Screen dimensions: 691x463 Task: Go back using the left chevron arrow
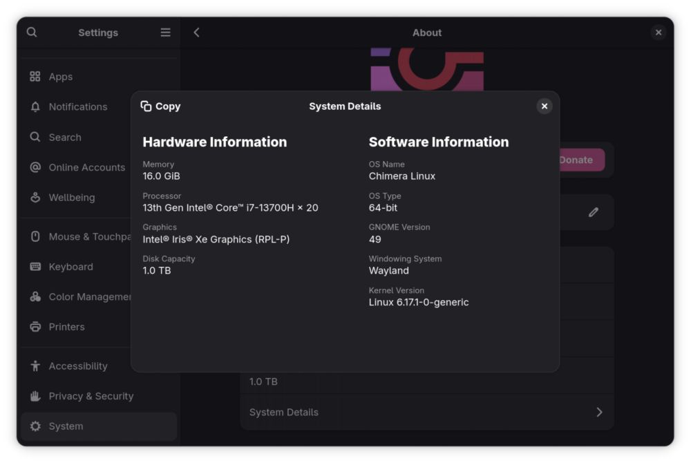[196, 32]
